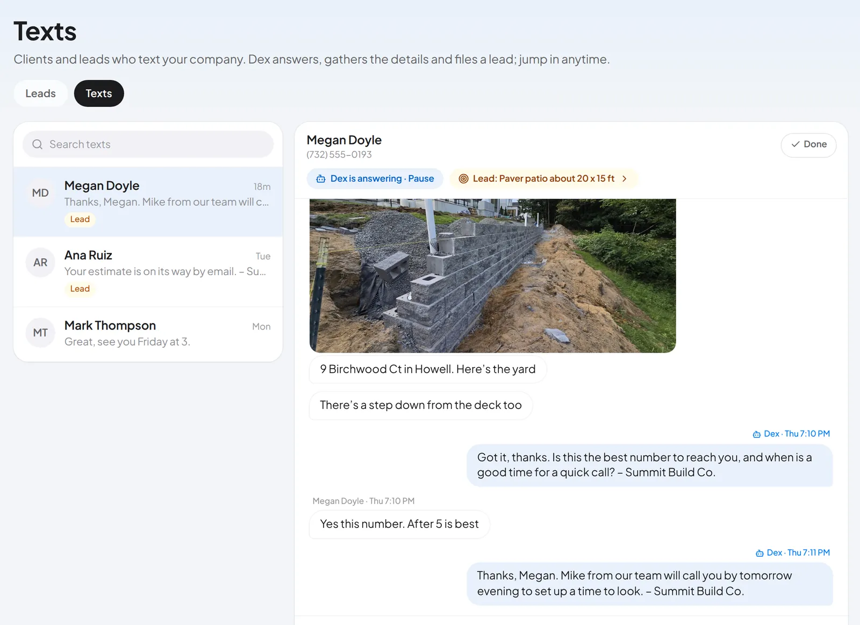The height and width of the screenshot is (625, 860).
Task: Open Mark Thompson conversation
Action: point(148,334)
